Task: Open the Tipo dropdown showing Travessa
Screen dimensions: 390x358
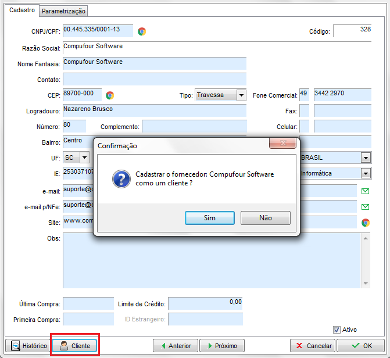Action: click(241, 95)
